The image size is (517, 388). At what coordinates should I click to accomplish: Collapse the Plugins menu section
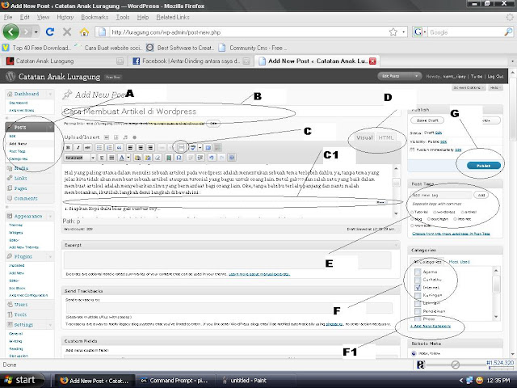tap(50, 257)
